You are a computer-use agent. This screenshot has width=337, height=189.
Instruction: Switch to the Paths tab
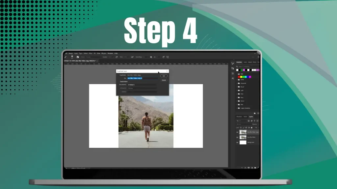[x=245, y=117]
